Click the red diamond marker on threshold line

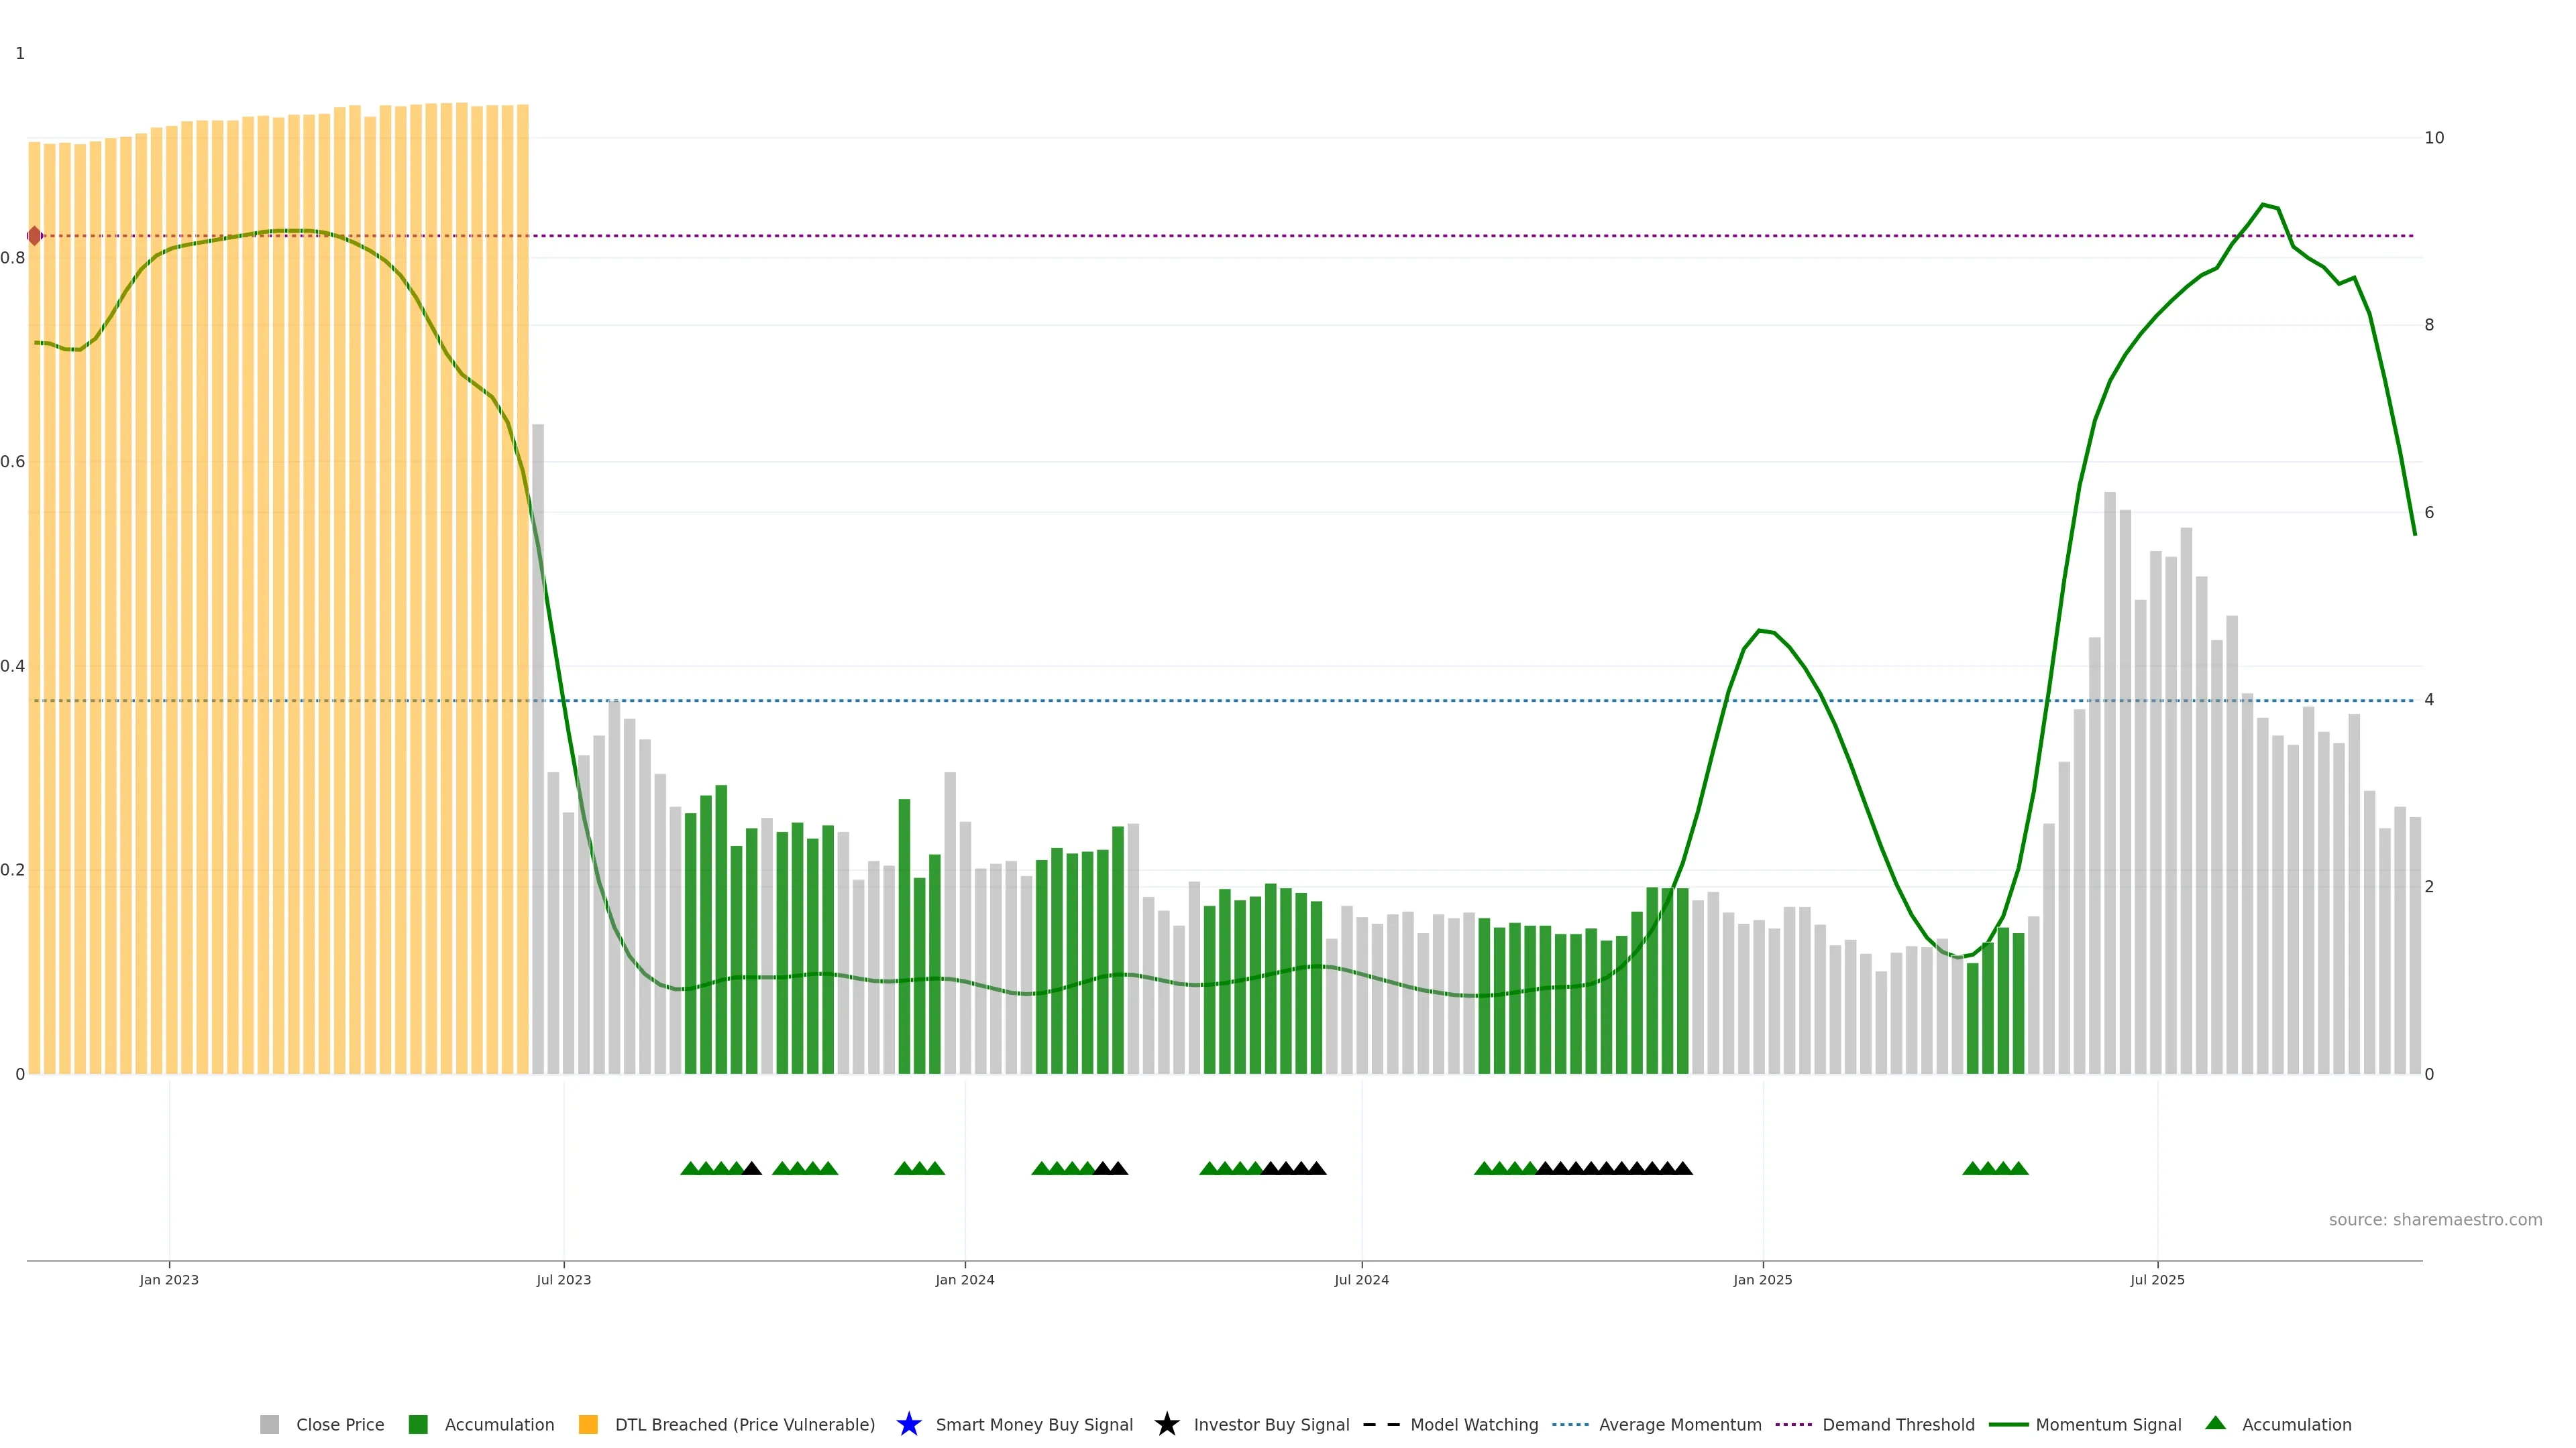pyautogui.click(x=35, y=236)
